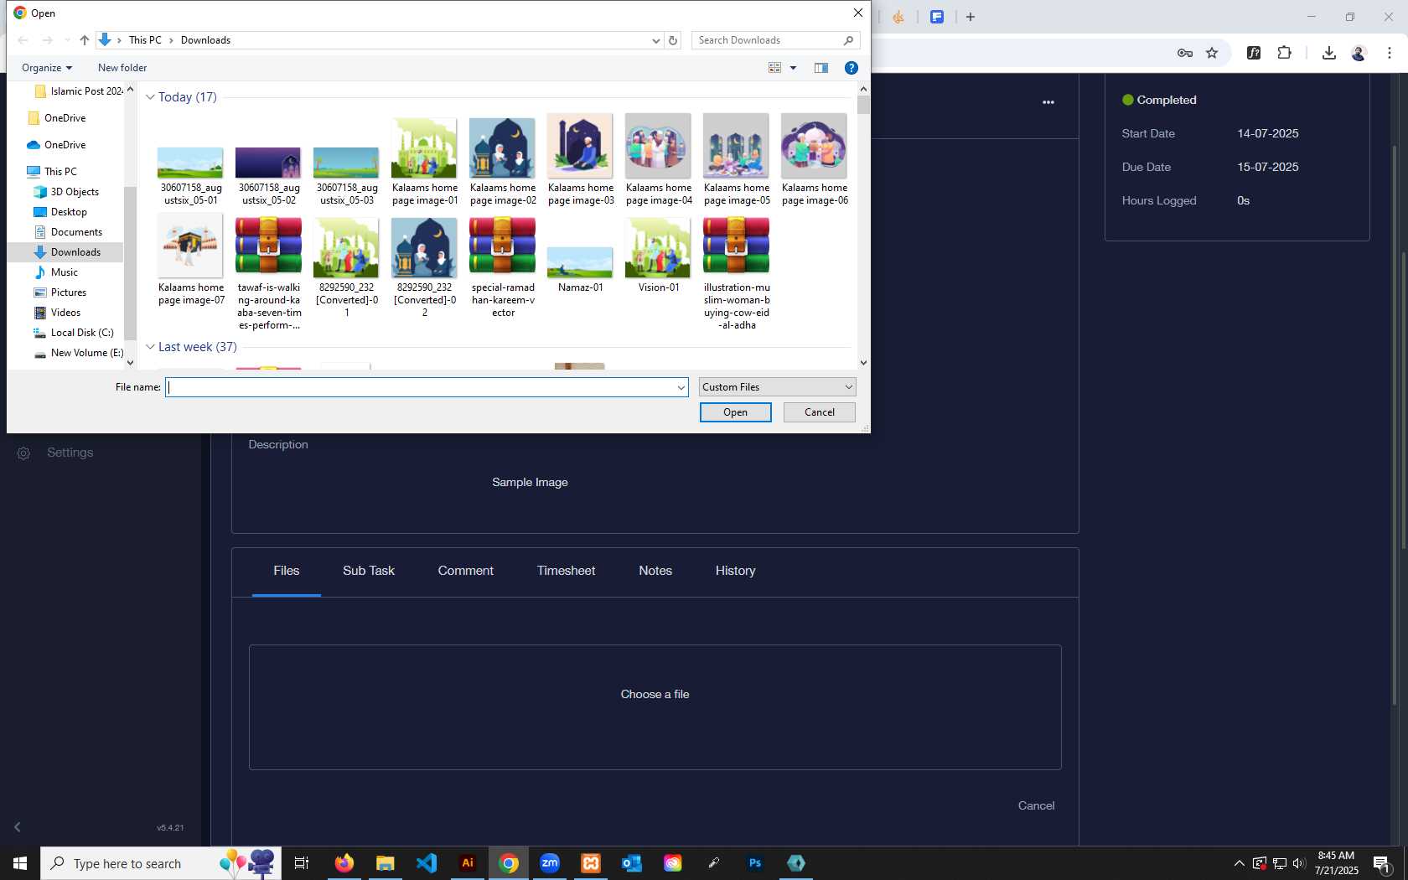Viewport: 1408px width, 880px height.
Task: Click the Files tab
Action: point(287,571)
